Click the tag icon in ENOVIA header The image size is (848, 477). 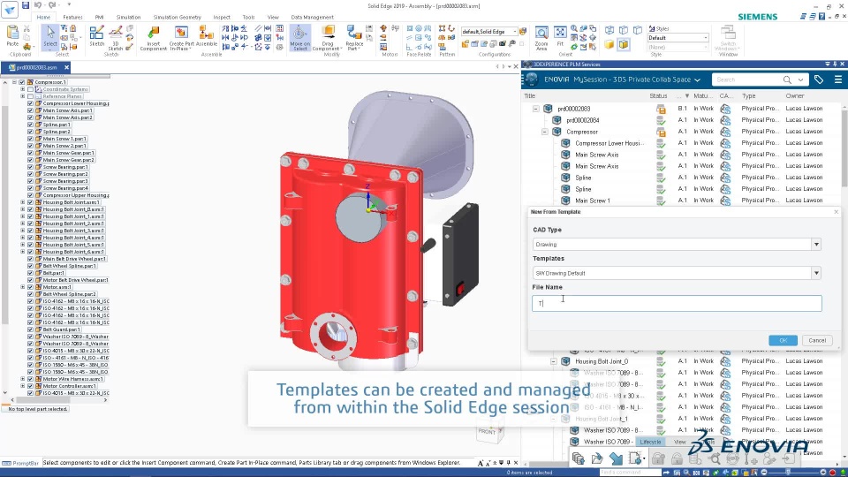pyautogui.click(x=819, y=79)
